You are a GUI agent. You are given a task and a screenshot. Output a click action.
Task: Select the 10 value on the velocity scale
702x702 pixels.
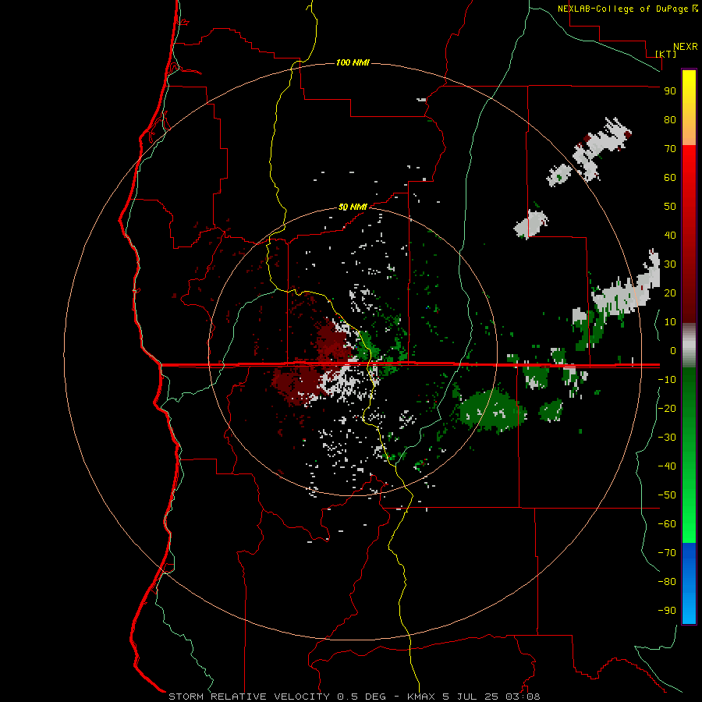[x=670, y=322]
